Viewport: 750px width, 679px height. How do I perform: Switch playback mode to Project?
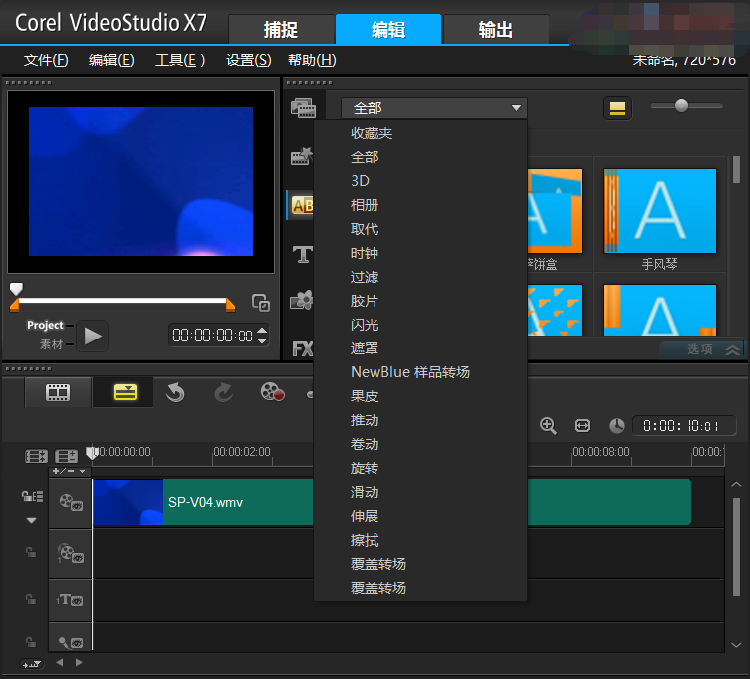click(45, 326)
